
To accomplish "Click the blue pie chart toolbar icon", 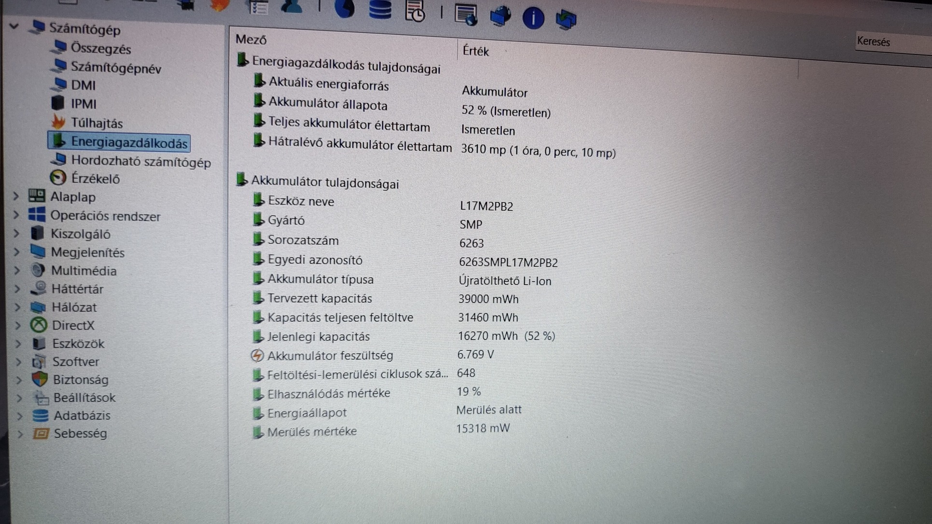I will tap(345, 8).
